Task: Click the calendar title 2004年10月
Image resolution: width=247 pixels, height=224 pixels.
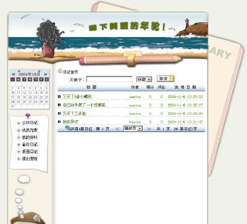Action: [x=29, y=74]
